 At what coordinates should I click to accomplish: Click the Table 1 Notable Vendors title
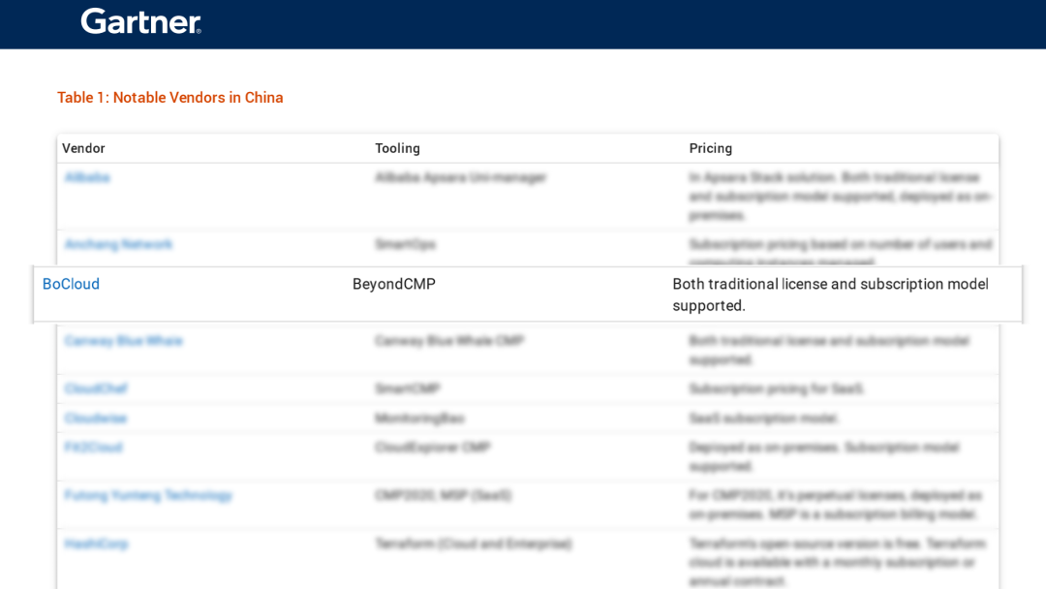pyautogui.click(x=170, y=98)
